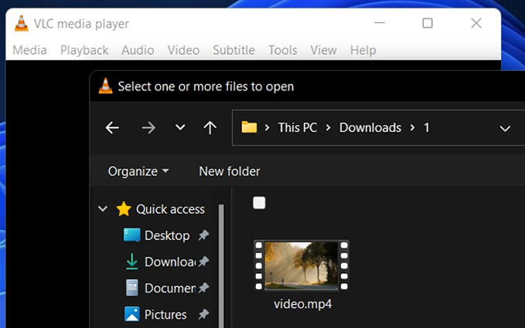Open Documents in the navigation pane
Viewport: 525px width, 328px height.
(170, 288)
